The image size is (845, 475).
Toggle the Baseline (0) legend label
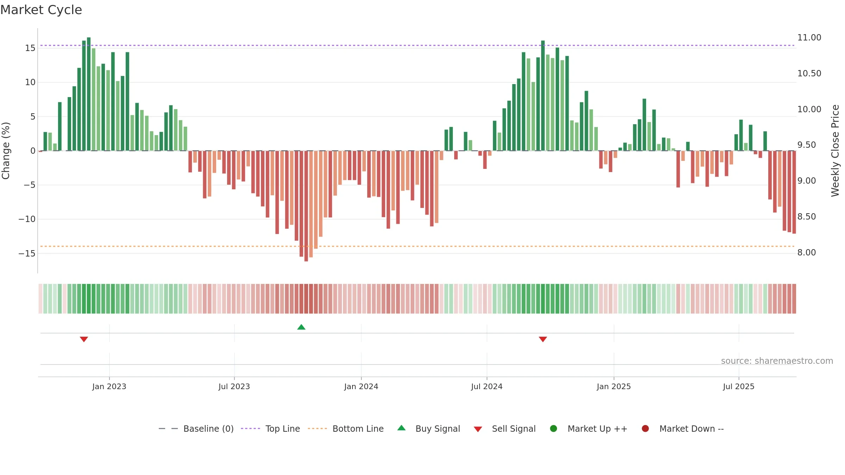(208, 429)
